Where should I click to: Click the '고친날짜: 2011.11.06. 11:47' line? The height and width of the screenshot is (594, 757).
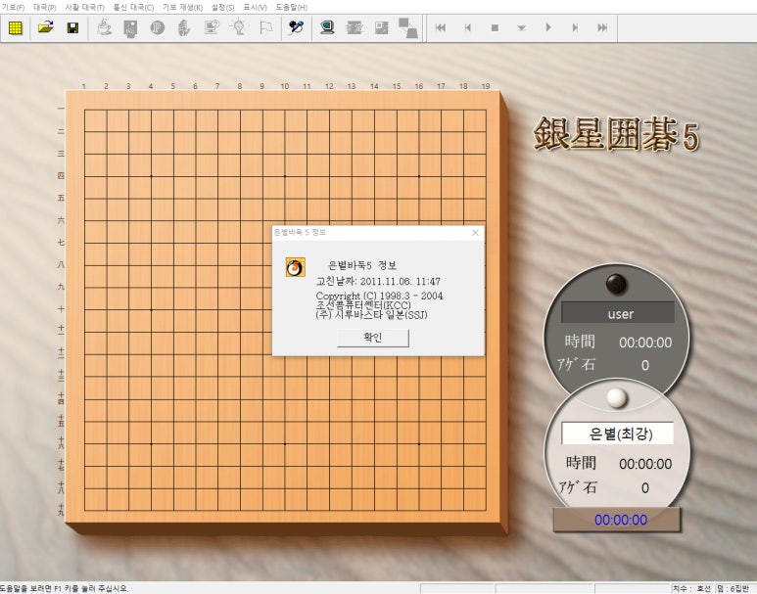(x=378, y=281)
